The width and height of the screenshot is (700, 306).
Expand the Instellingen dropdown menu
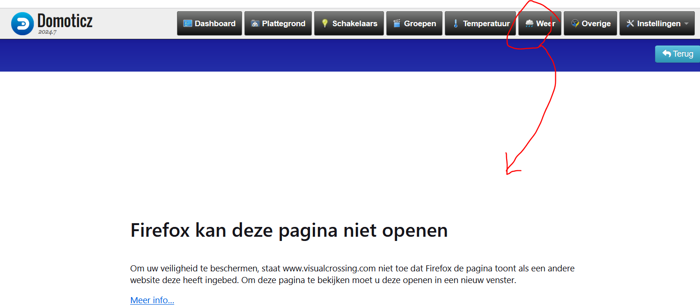(657, 23)
